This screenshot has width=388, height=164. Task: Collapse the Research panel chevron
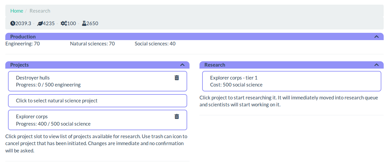click(377, 65)
